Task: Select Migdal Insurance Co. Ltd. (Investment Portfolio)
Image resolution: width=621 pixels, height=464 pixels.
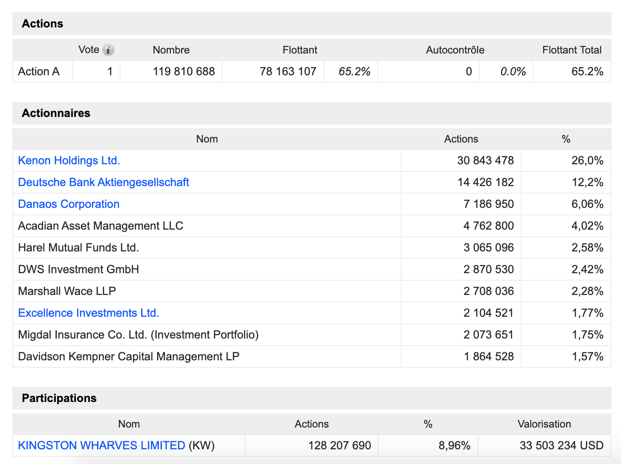Action: 138,335
